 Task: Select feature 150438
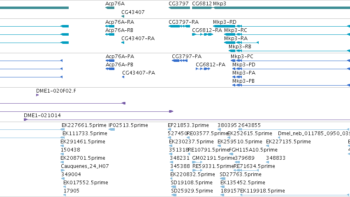(x=70, y=150)
